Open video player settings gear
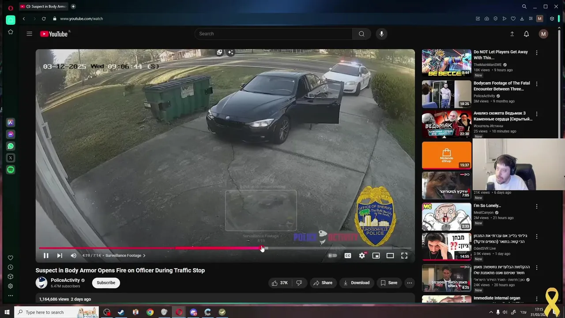565x318 pixels. [362, 255]
